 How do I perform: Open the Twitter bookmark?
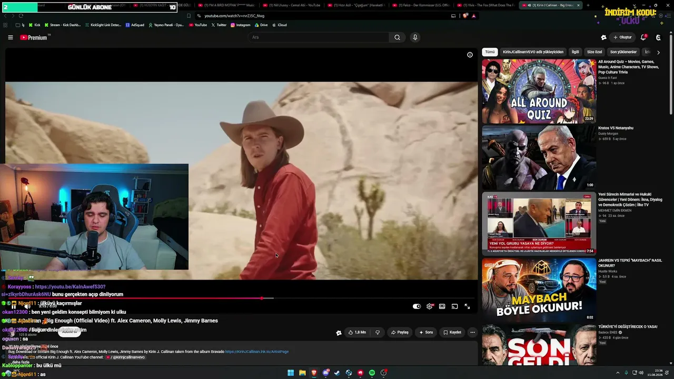219,25
